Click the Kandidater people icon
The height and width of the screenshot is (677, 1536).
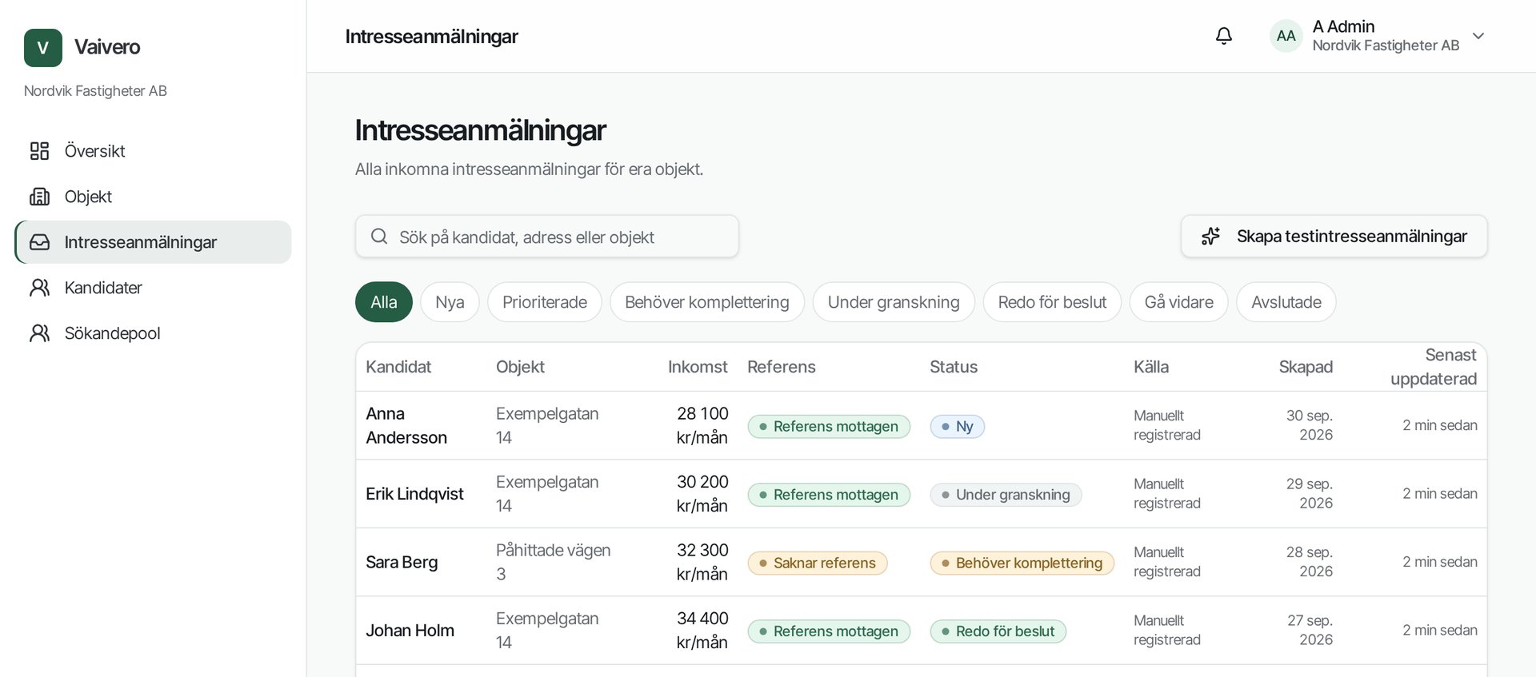point(39,288)
